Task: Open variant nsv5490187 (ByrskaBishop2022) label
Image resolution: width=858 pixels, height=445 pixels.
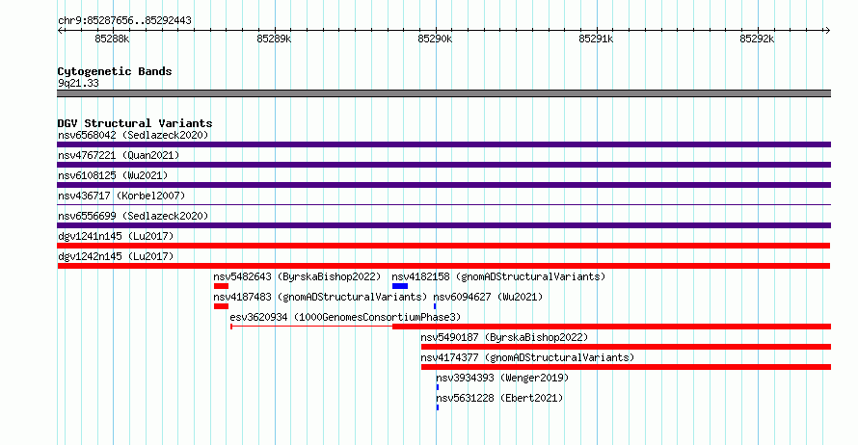Action: coord(504,337)
